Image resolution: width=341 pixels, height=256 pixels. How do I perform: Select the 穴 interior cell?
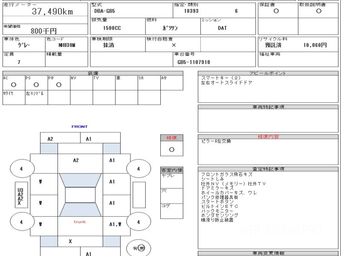[x=172, y=196]
